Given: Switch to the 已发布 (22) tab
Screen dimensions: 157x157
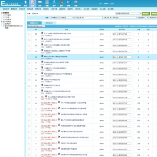Looking at the screenshot, I should [x=34, y=23].
